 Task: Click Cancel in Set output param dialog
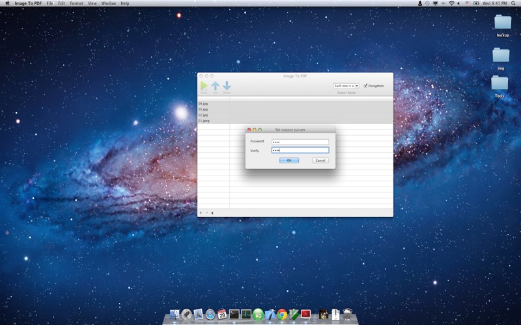point(320,160)
